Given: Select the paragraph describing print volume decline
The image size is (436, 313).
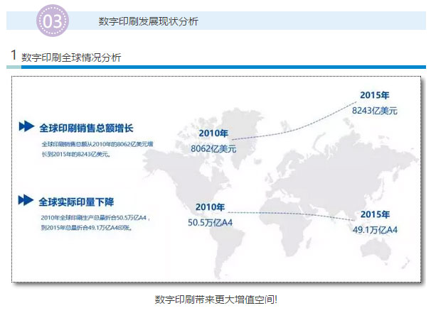Looking at the screenshot, I should click(x=95, y=223).
